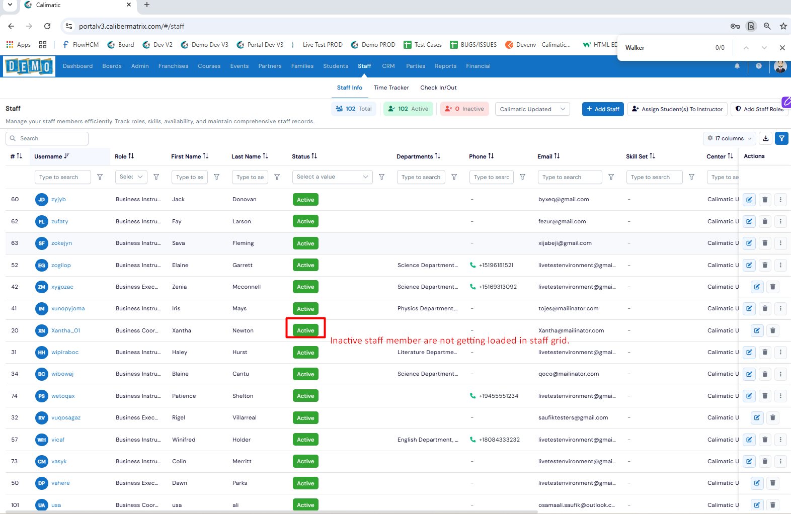
Task: Edit staff member zyjyb's record
Action: point(749,200)
